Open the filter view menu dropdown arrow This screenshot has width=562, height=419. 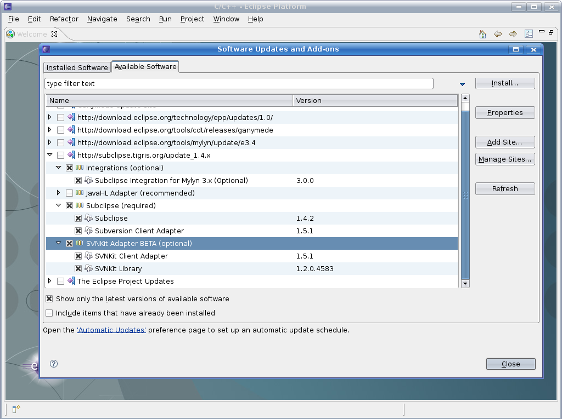[x=462, y=84]
